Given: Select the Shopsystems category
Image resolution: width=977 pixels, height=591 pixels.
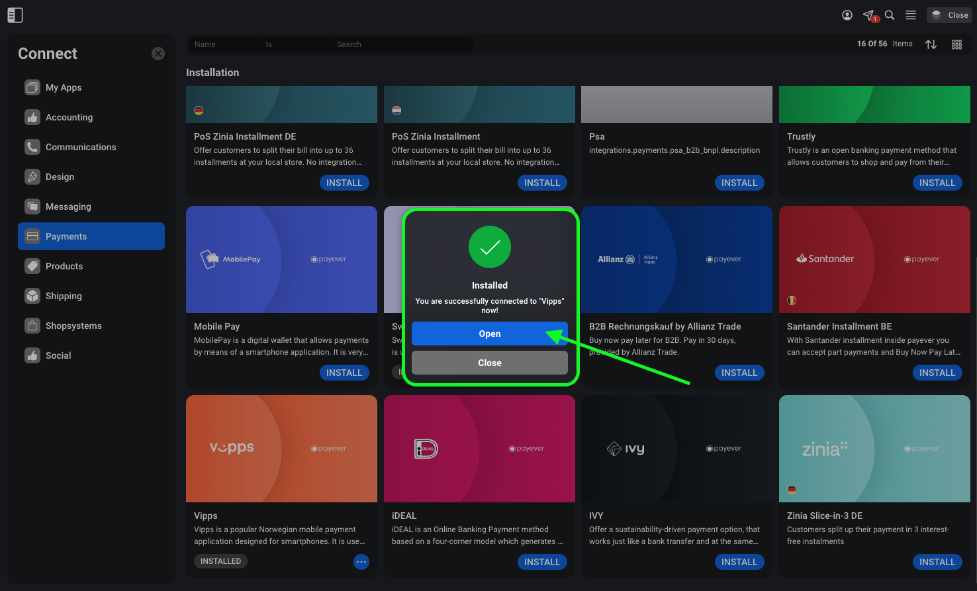Looking at the screenshot, I should 91,326.
